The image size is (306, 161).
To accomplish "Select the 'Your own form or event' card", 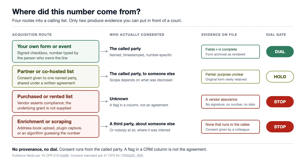I will coord(56,51).
